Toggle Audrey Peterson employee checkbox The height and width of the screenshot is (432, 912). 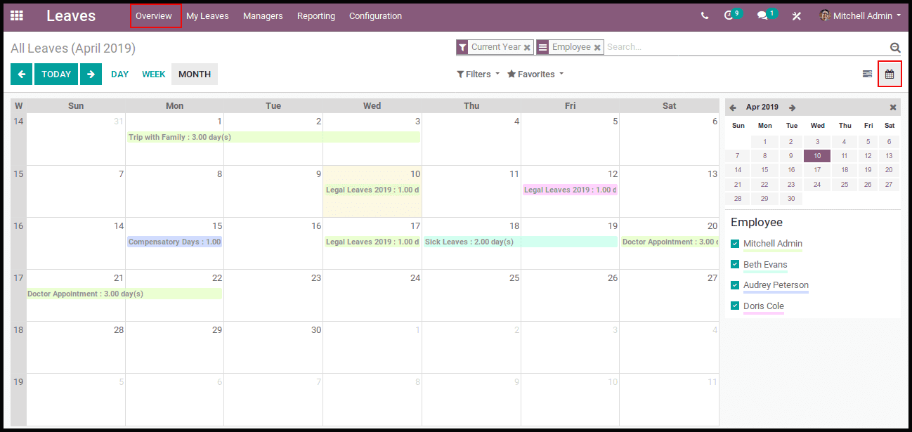tap(735, 284)
